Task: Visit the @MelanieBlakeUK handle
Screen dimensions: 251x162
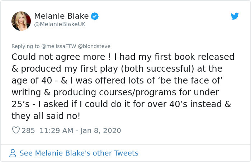Action: 60,24
